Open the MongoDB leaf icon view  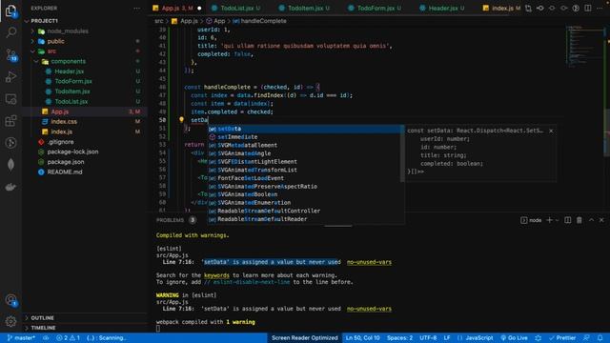[10, 165]
